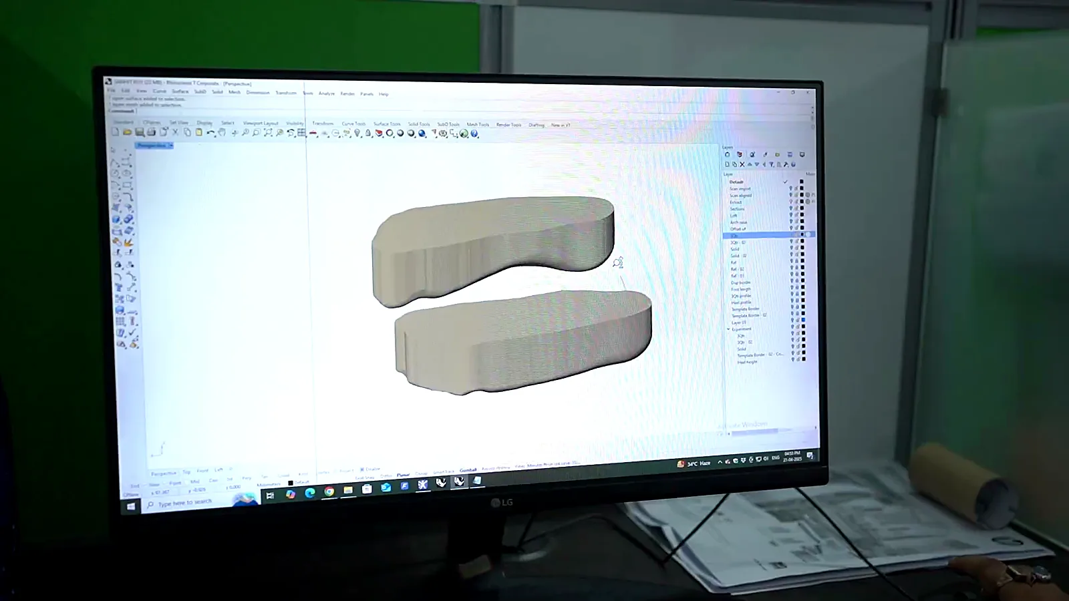This screenshot has height=601, width=1069.
Task: Open the Microsoft Edge taskbar icon
Action: (x=310, y=493)
